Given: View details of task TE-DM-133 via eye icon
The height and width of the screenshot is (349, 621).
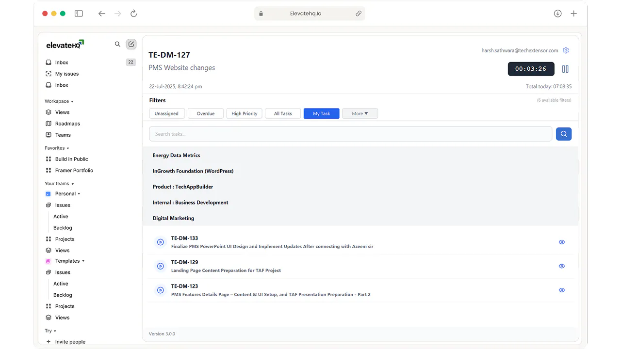Looking at the screenshot, I should coord(562,242).
